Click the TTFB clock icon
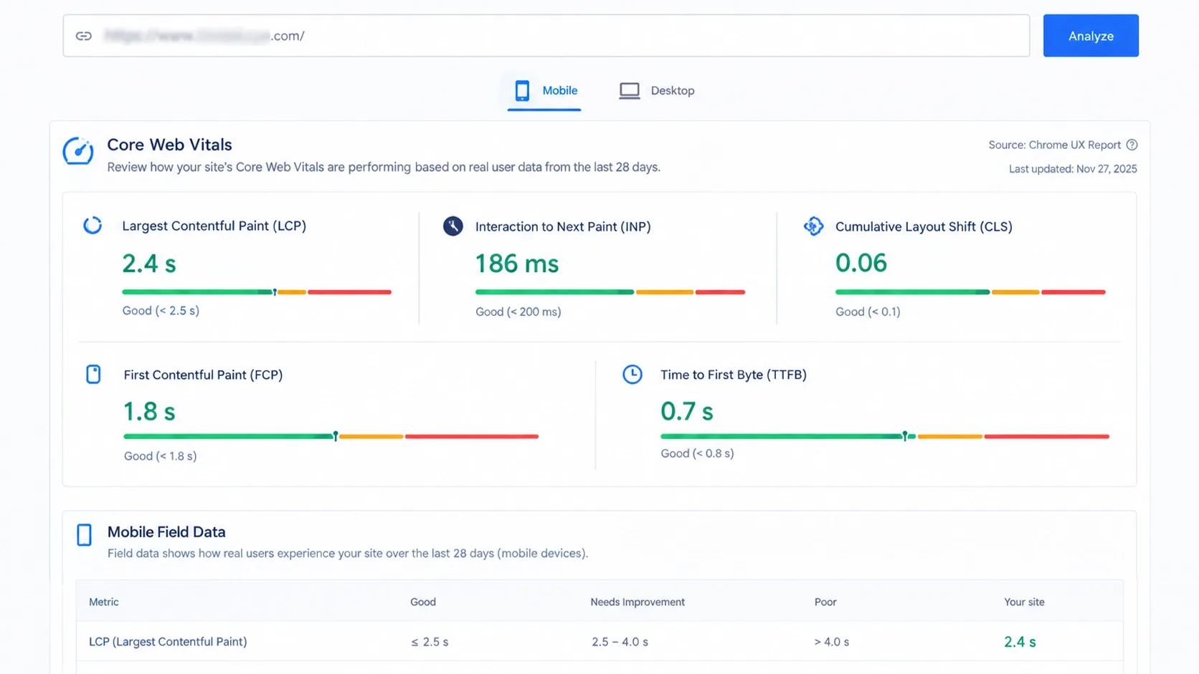Image resolution: width=1199 pixels, height=674 pixels. (632, 374)
